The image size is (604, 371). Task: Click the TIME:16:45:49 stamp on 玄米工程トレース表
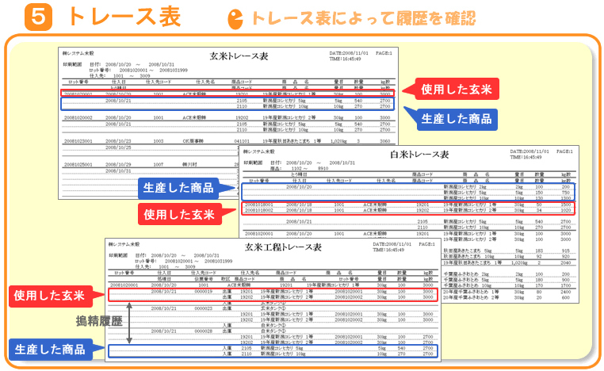[388, 250]
